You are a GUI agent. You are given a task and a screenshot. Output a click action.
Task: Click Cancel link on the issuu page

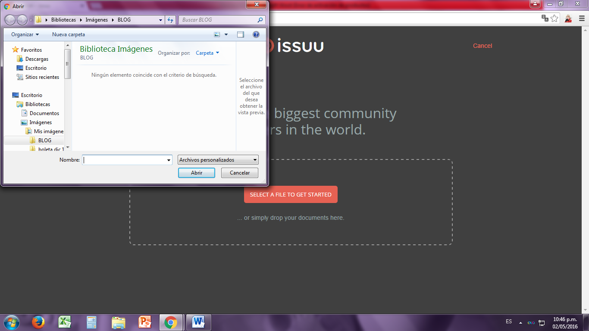[482, 46]
